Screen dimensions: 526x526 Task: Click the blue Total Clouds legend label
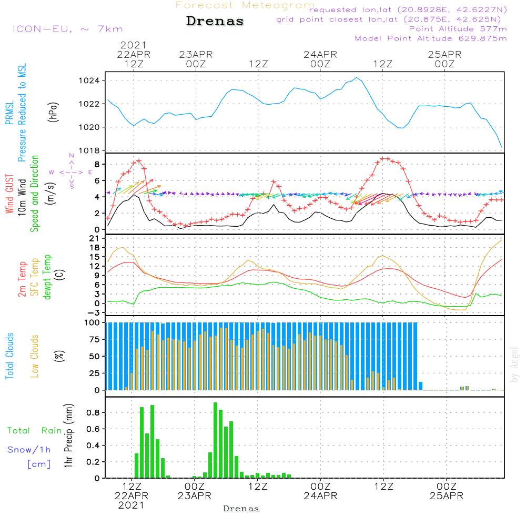tap(9, 356)
